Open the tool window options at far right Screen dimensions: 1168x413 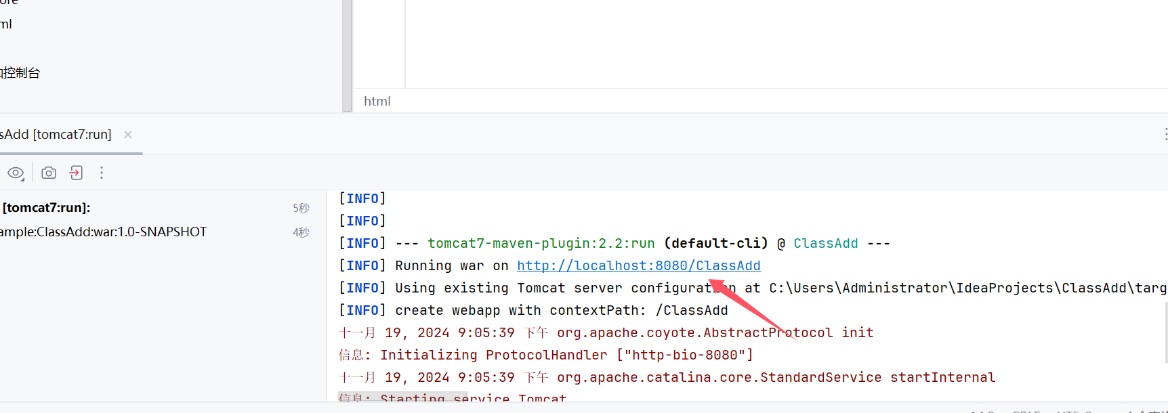(x=1165, y=134)
